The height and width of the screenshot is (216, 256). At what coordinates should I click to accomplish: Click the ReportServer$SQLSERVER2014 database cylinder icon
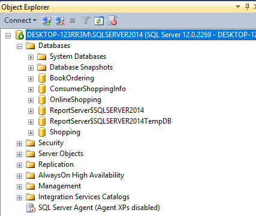click(42, 110)
